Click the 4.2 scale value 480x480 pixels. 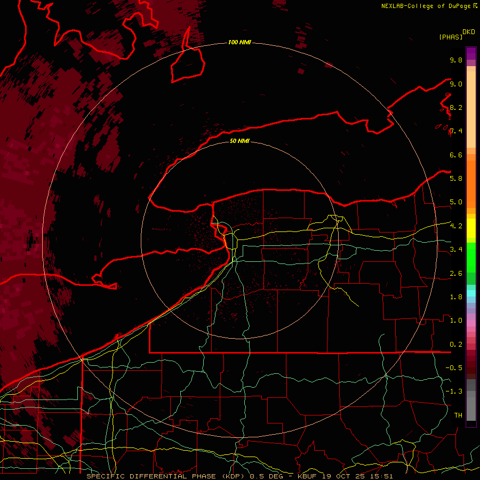point(456,226)
